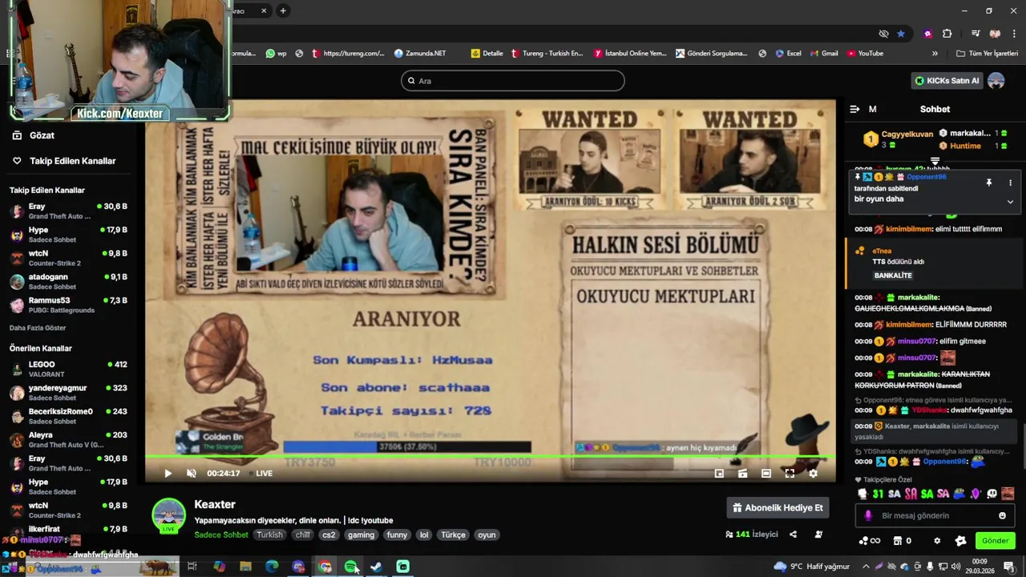Click the Gönder send button
Viewport: 1026px width, 577px height.
pyautogui.click(x=995, y=541)
